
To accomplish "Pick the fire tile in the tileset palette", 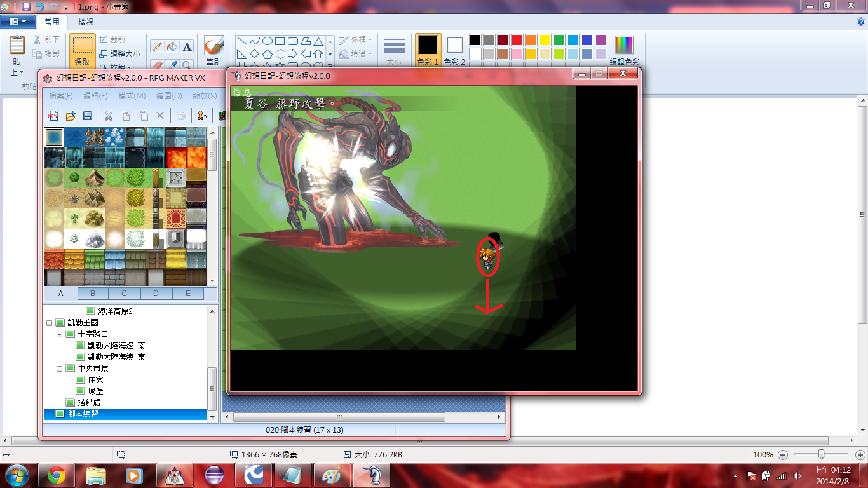I will point(176,158).
